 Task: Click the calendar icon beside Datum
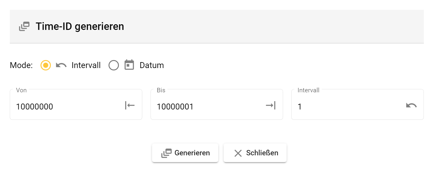(129, 65)
